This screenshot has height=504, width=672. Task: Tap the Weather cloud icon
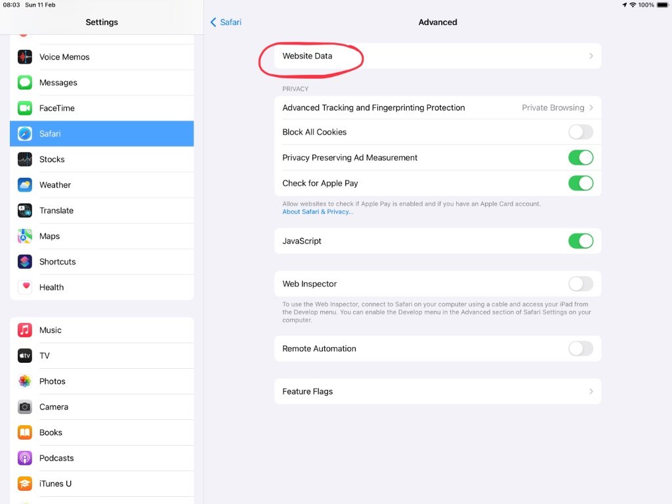[x=25, y=184]
